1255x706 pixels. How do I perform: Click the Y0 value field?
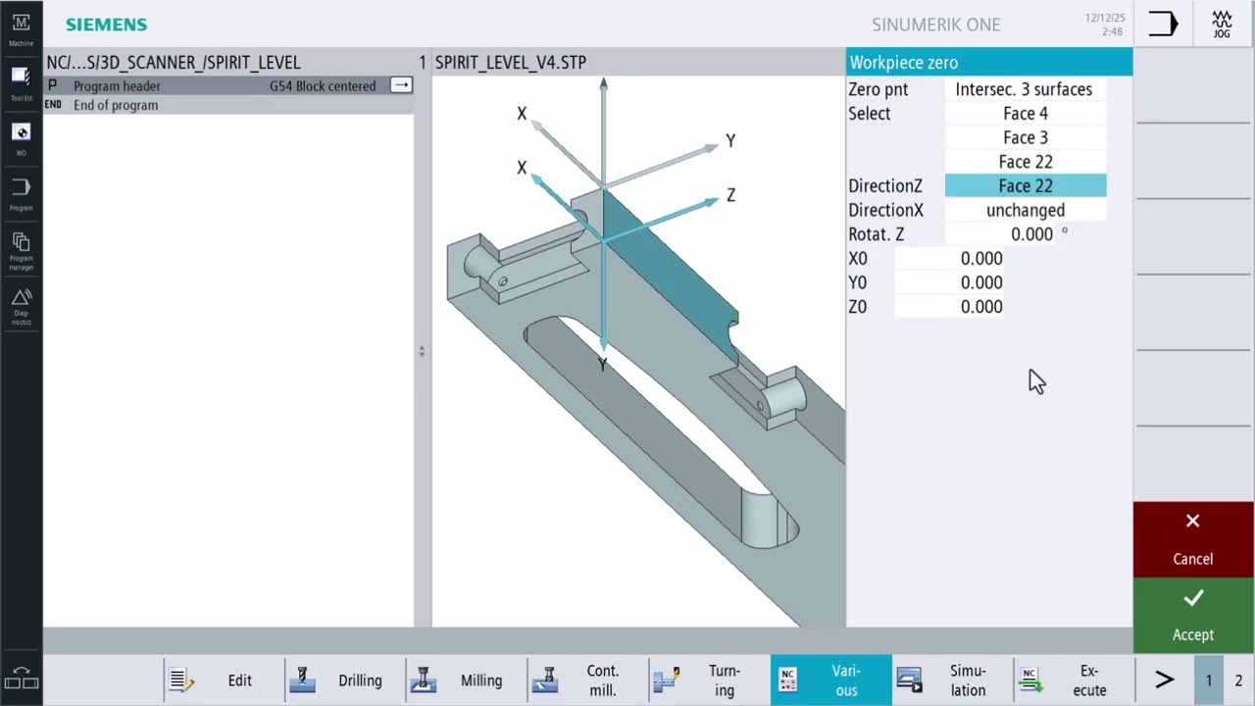(x=950, y=282)
